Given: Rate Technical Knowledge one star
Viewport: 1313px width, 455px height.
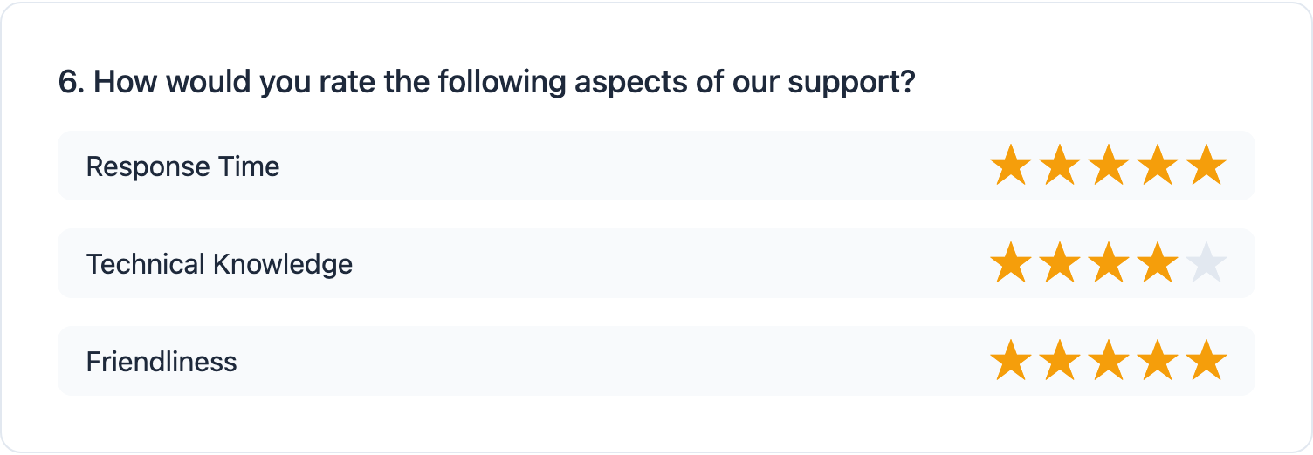Looking at the screenshot, I should [x=1010, y=263].
